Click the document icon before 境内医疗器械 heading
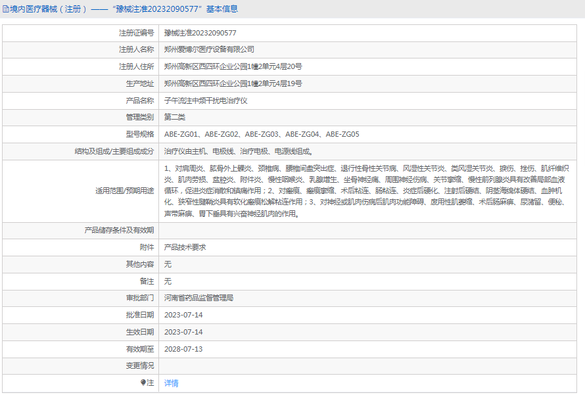 [x=6, y=9]
